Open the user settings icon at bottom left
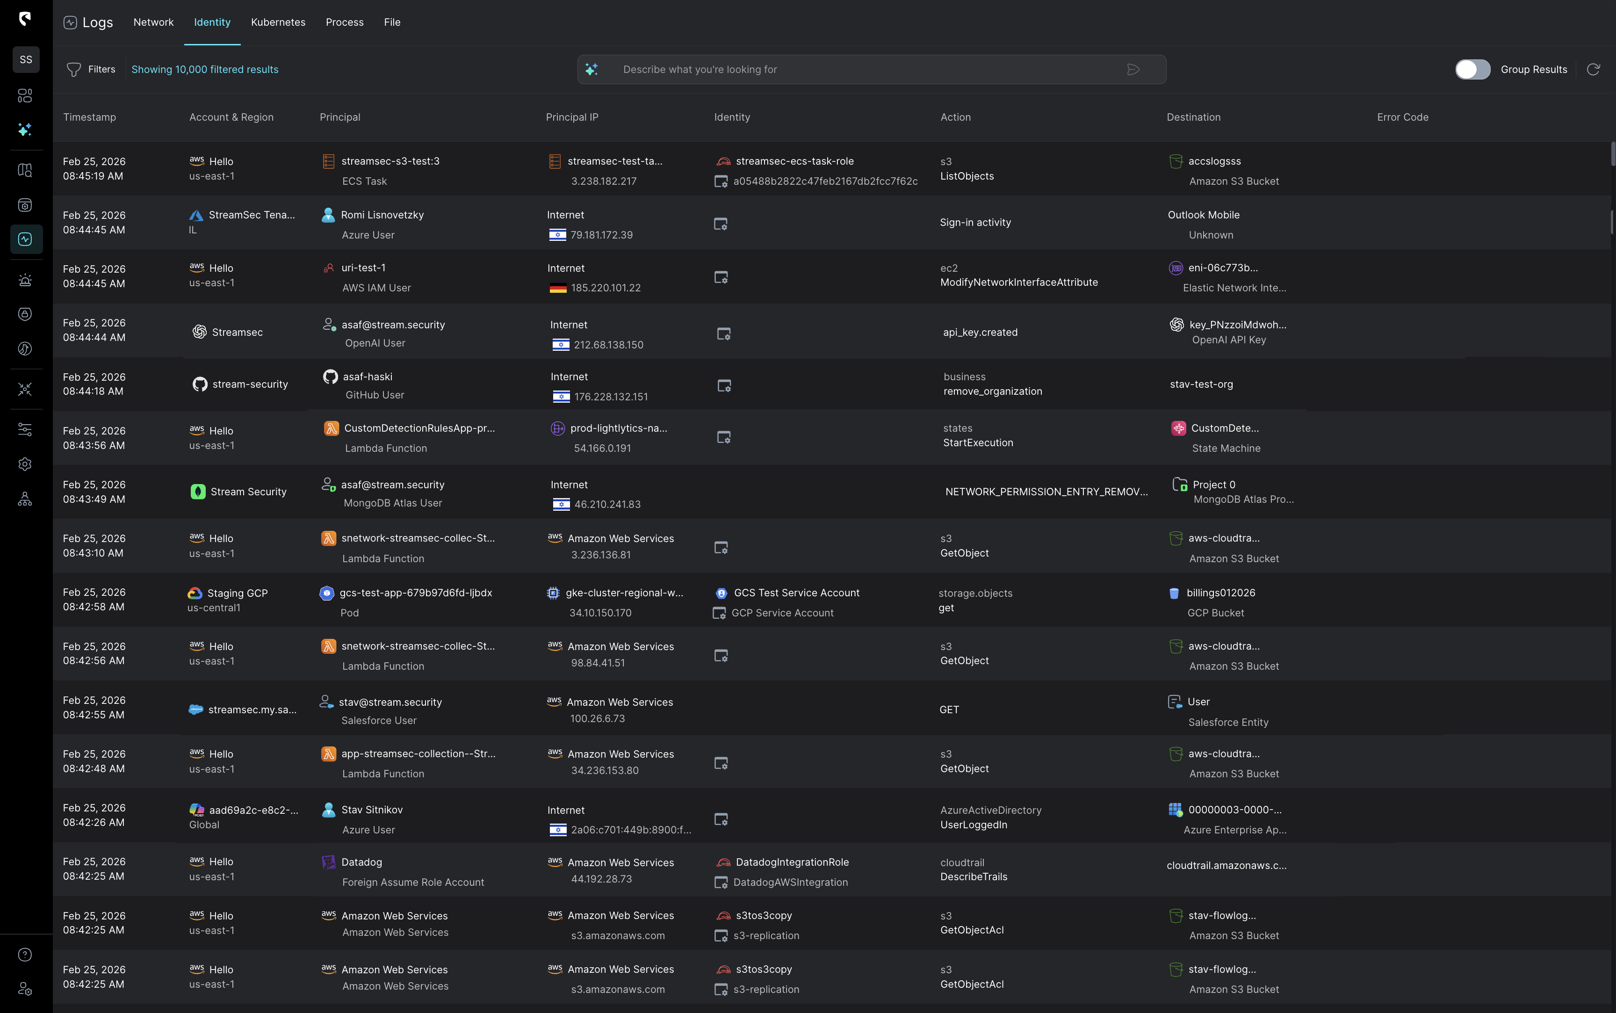This screenshot has width=1616, height=1013. point(25,988)
